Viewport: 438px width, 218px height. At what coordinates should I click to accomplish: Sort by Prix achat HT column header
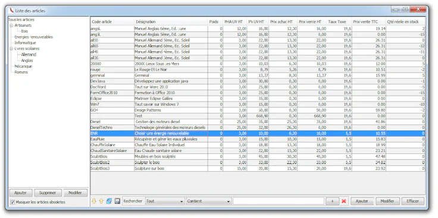click(x=283, y=22)
